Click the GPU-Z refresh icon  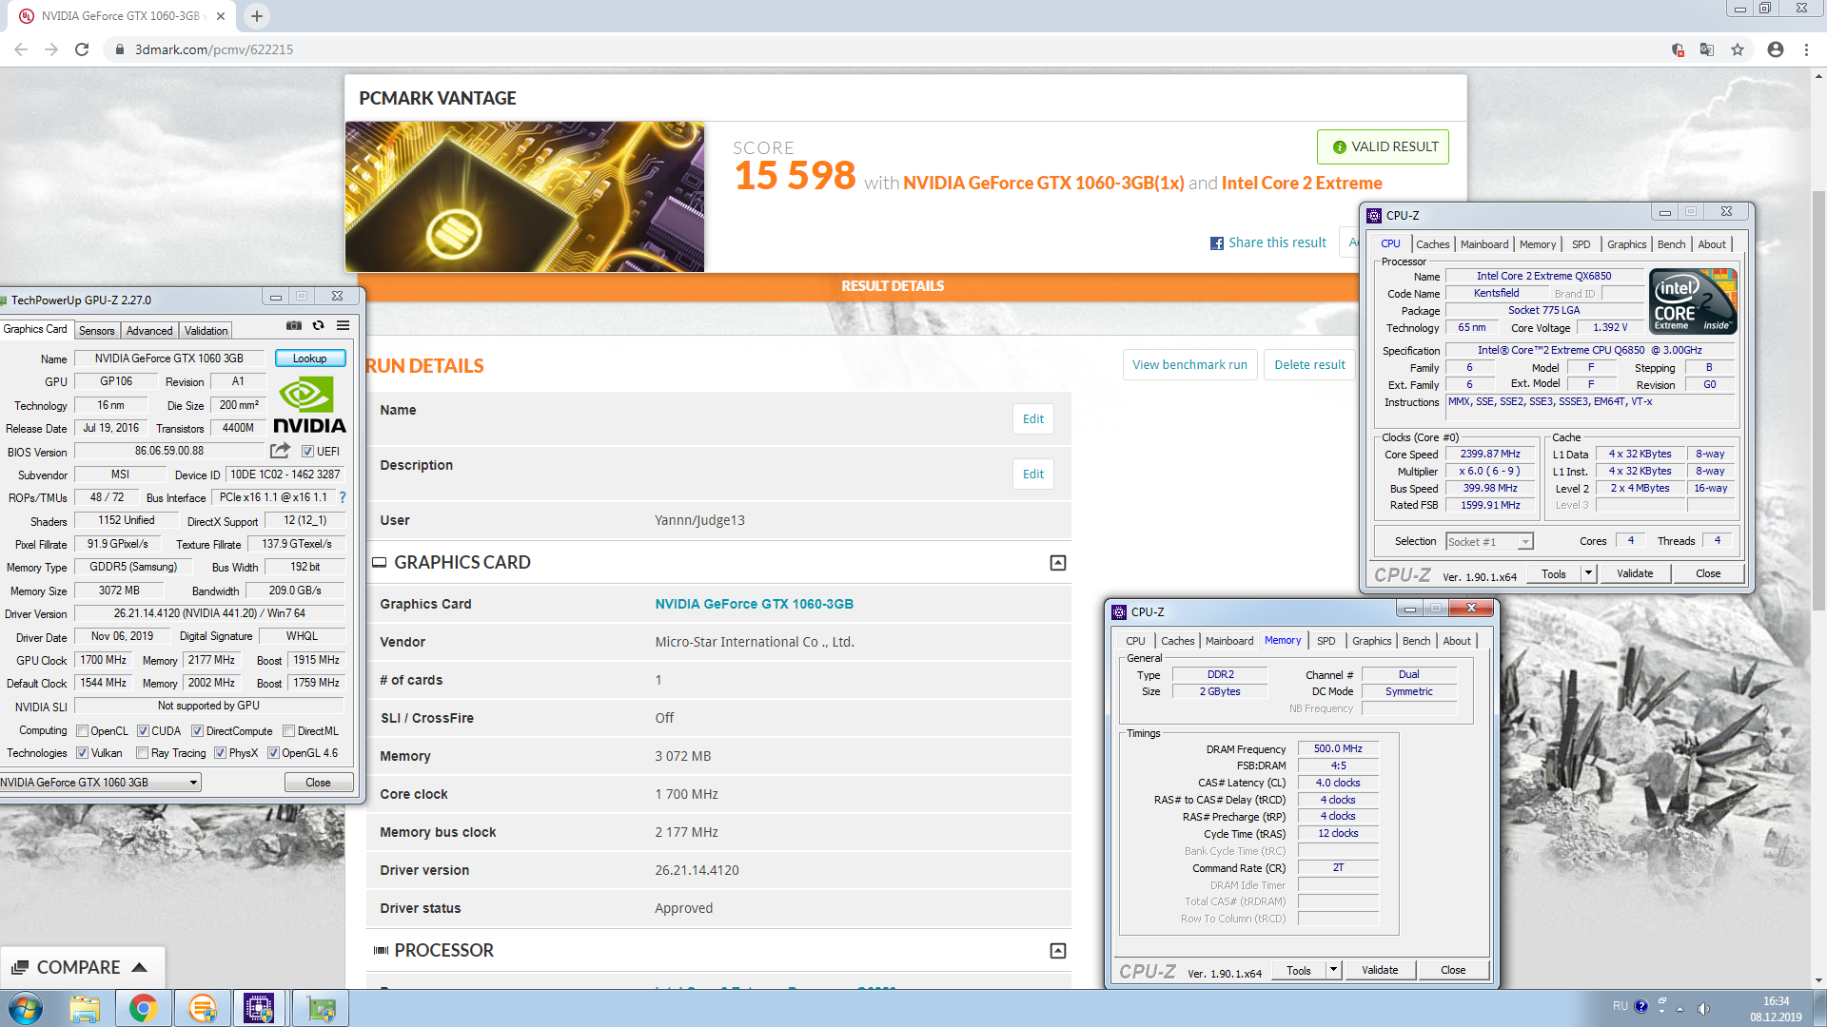coord(319,325)
